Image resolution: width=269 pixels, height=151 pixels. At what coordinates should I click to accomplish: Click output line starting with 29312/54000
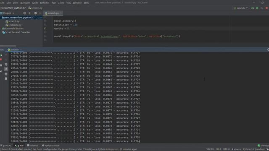pyautogui.click(x=75, y=80)
